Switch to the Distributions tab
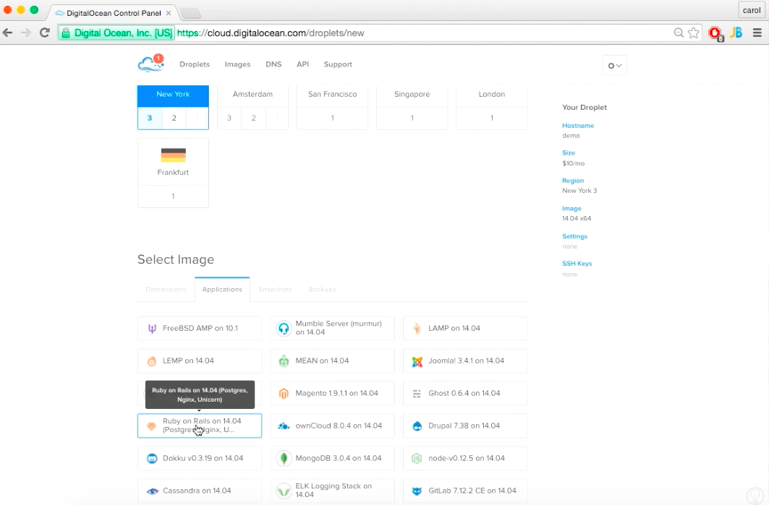 tap(166, 290)
